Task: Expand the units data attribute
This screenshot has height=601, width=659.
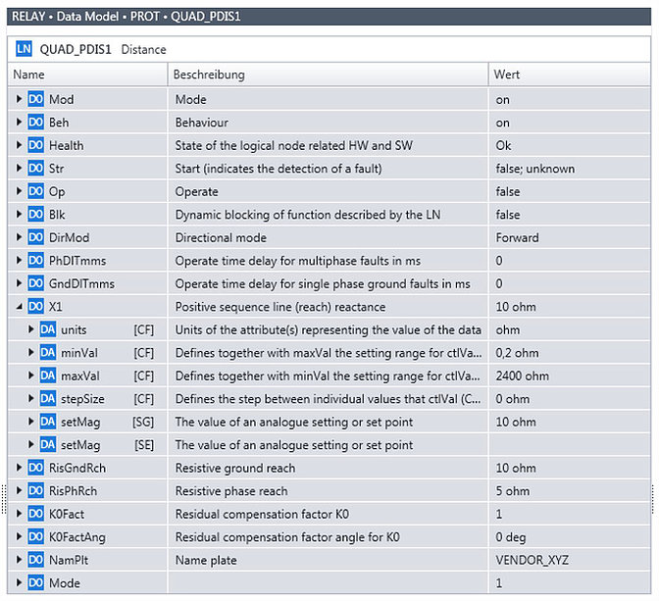Action: coord(31,329)
